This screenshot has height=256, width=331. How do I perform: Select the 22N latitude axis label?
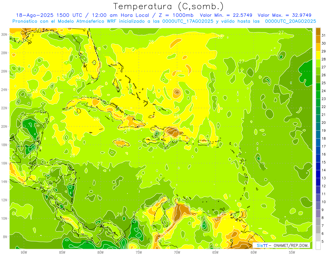(4, 108)
